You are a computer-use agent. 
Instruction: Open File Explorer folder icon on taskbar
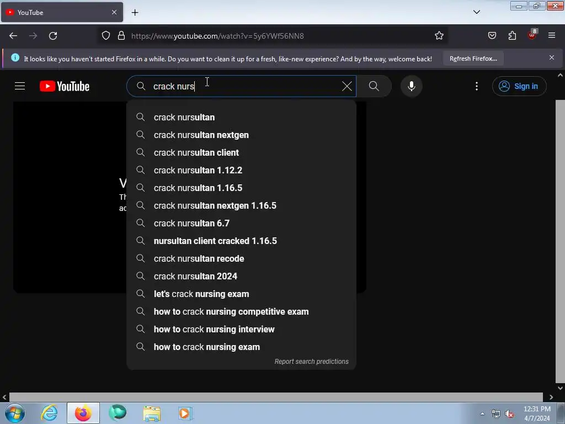click(152, 413)
